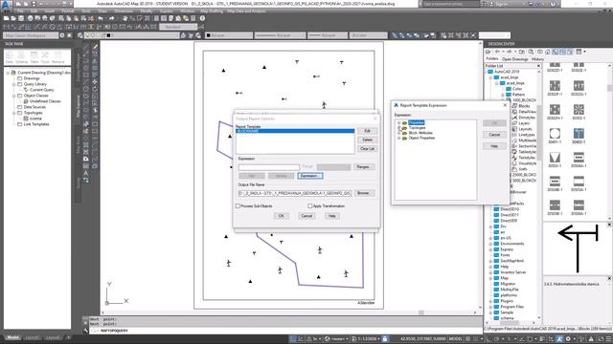Open the DesignCenter Views dropdown arrow

pyautogui.click(x=584, y=52)
